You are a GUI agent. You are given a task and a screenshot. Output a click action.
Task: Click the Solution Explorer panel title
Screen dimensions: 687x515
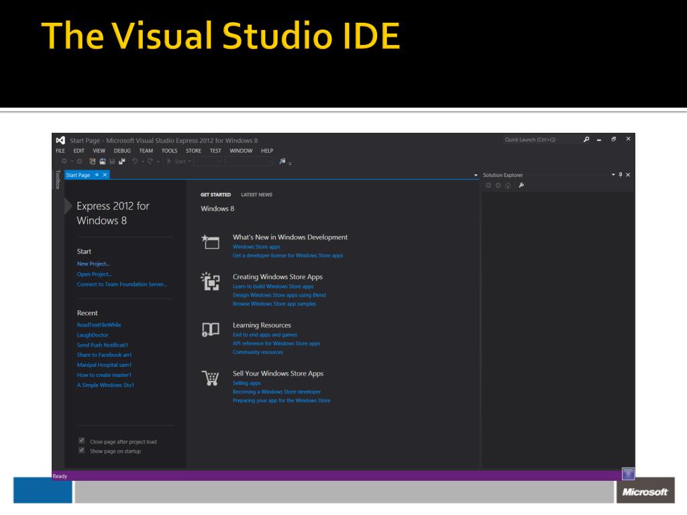point(503,175)
